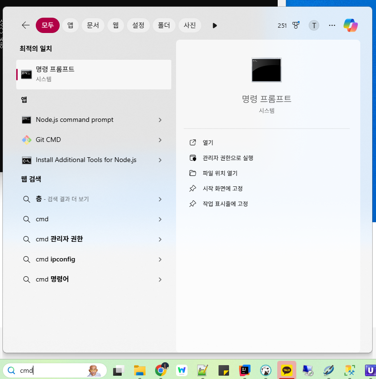
Task: Expand Install Additional Tools for Node.js chevron
Action: click(x=160, y=160)
